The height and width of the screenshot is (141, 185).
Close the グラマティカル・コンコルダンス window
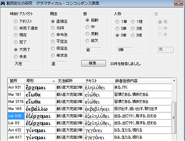[x=179, y=3]
